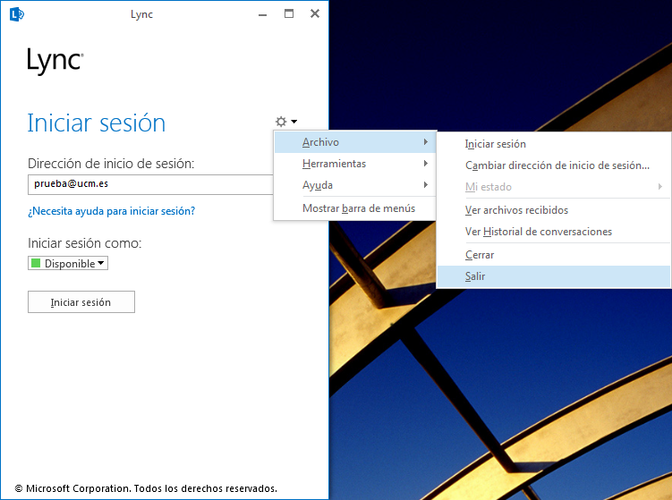Click the sign-in address input field
The width and height of the screenshot is (672, 500).
point(150,184)
